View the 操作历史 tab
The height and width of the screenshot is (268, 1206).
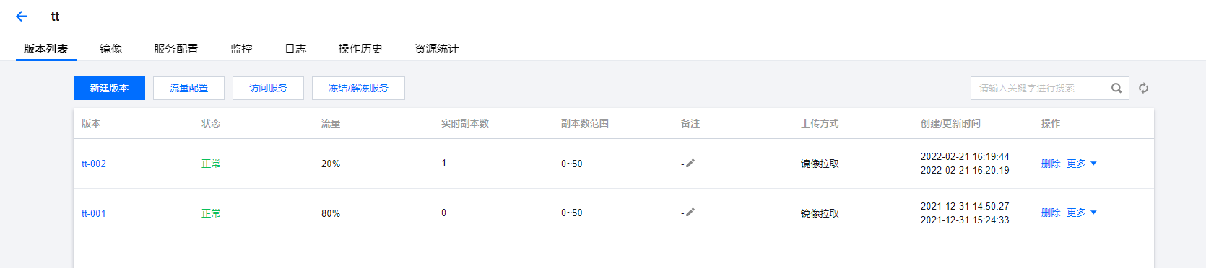[360, 48]
